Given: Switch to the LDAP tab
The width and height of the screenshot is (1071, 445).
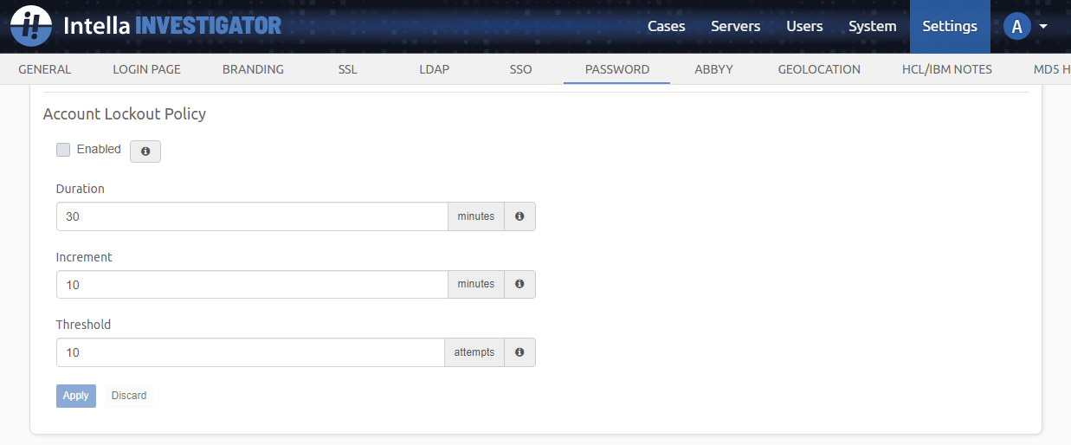Looking at the screenshot, I should coord(434,69).
